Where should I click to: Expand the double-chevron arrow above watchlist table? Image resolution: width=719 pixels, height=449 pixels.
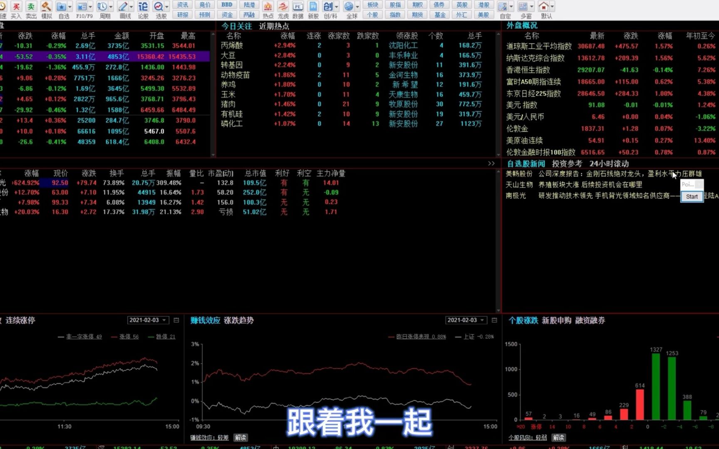click(x=491, y=163)
